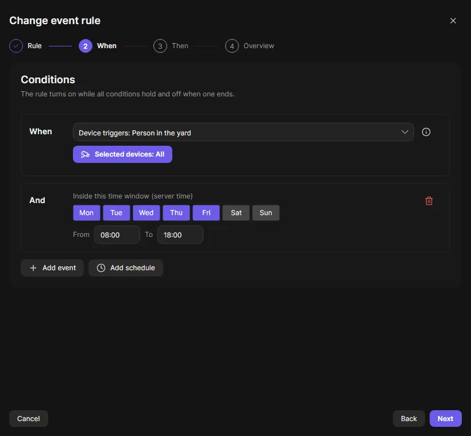Viewport: 471px width, 436px height.
Task: Open the Device triggers dropdown
Action: (x=244, y=132)
